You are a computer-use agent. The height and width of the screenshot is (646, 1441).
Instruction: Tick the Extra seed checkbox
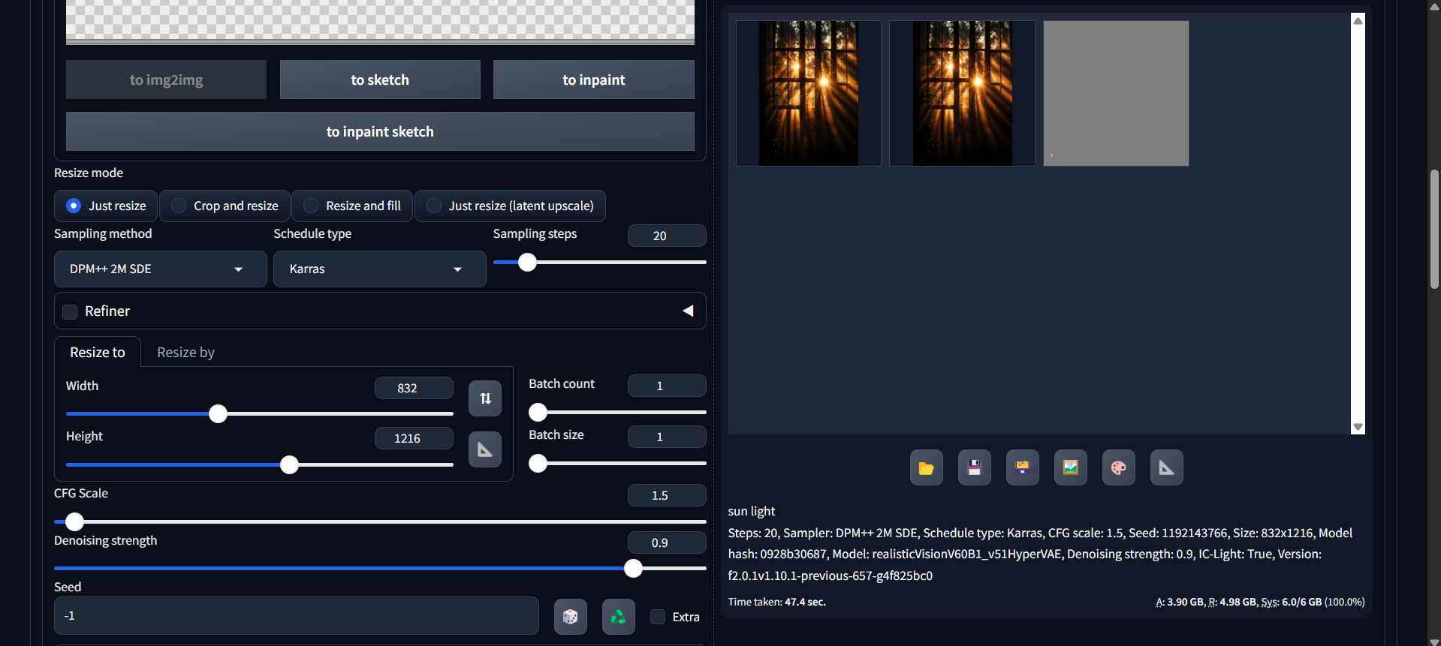658,617
